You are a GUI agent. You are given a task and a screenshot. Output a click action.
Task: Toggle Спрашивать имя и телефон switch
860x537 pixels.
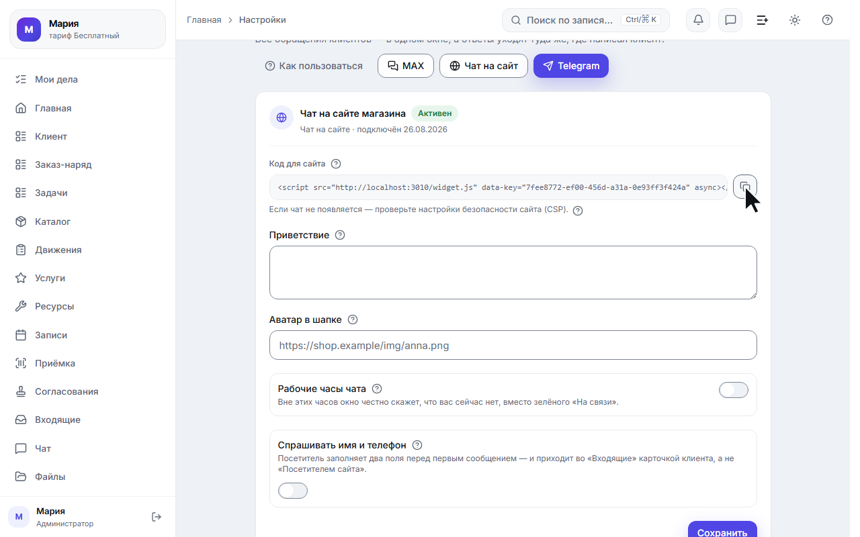(293, 491)
